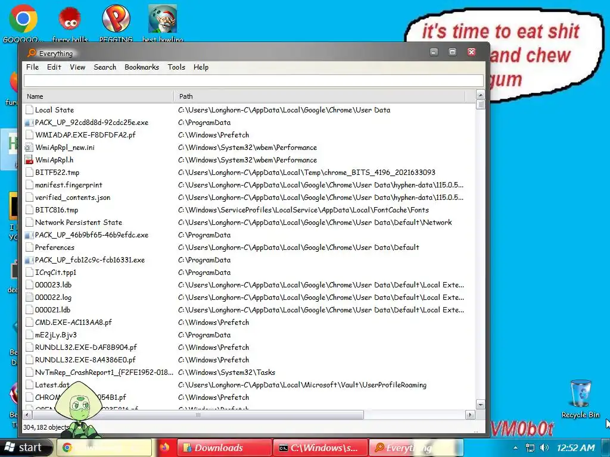Select CMD.EXE-AC113AA8.pf file row
Screen dimensions: 610x457
249,322
